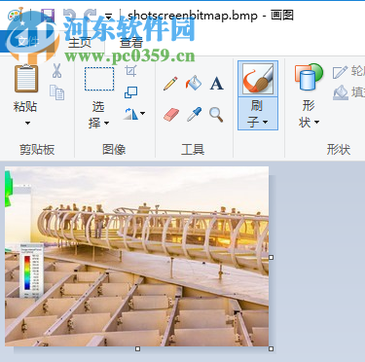Click the Paint application icon
The width and height of the screenshot is (365, 362).
[16, 15]
